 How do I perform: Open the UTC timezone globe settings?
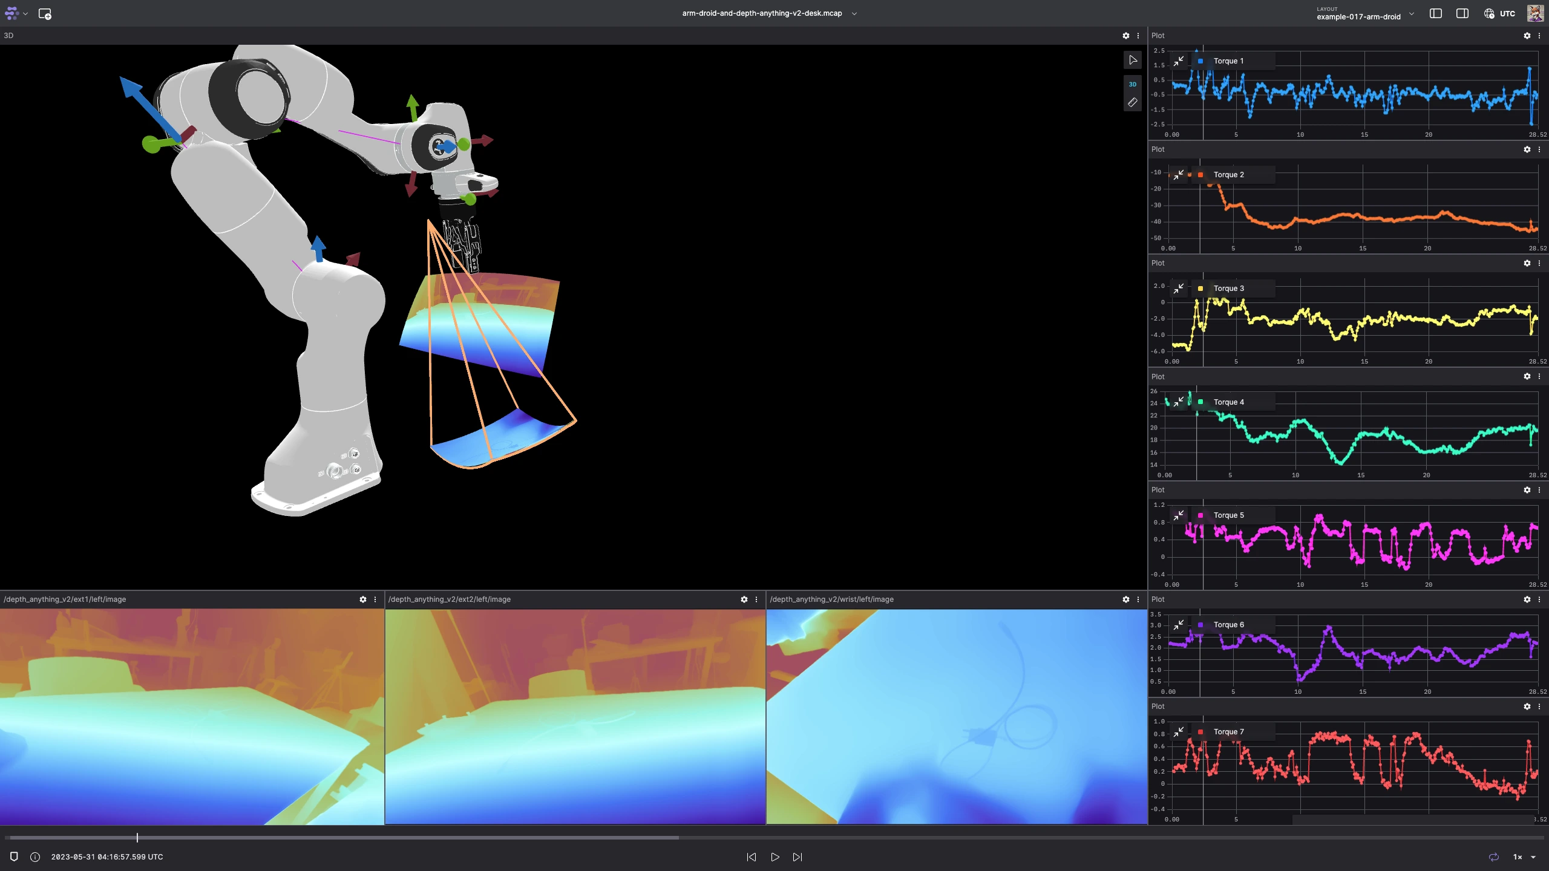(x=1488, y=13)
